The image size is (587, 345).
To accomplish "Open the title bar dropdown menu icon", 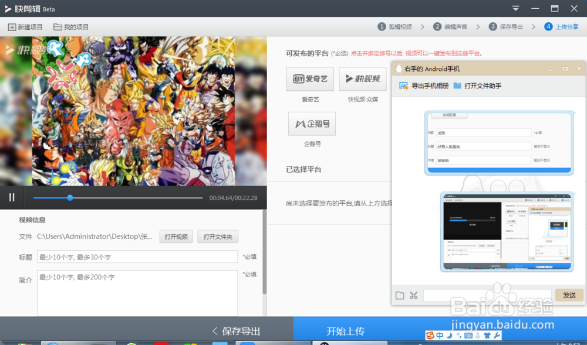I will [515, 9].
